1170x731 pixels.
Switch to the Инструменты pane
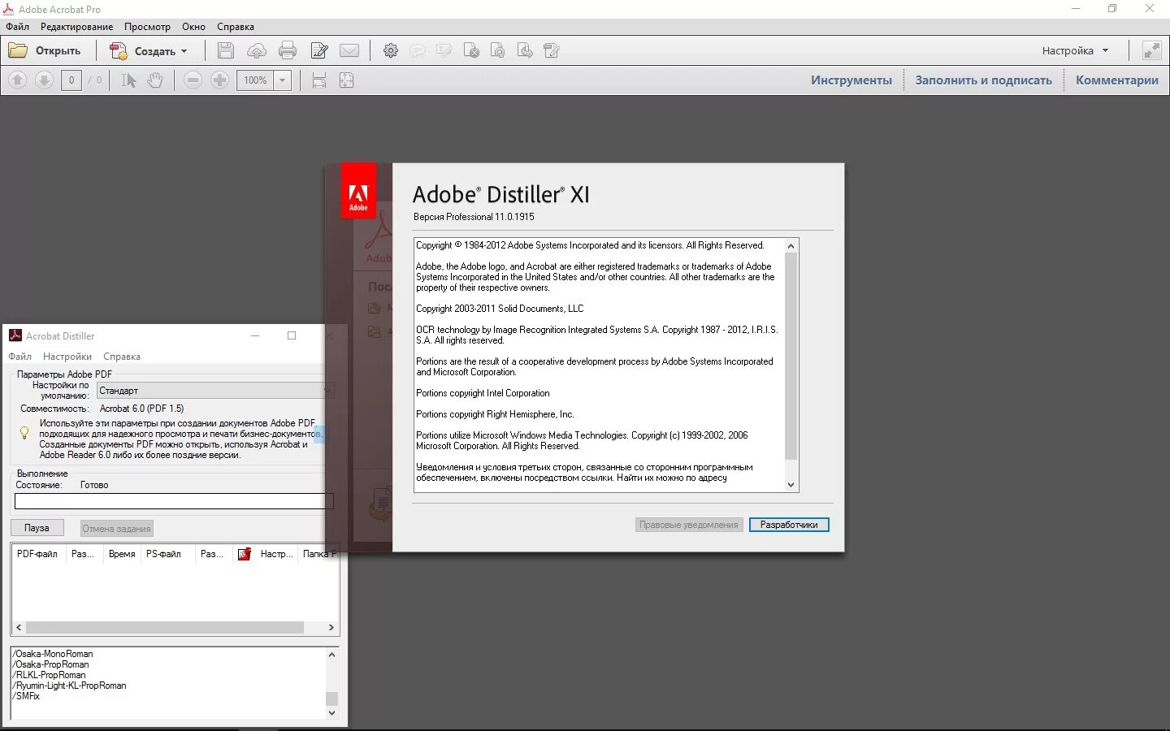coord(851,80)
